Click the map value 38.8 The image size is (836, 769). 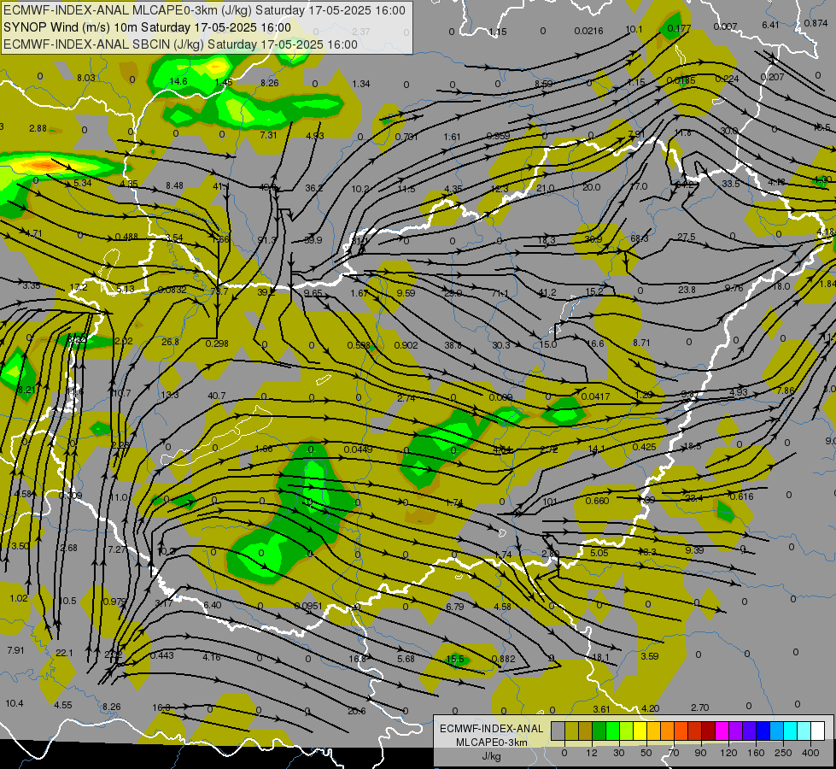point(453,345)
